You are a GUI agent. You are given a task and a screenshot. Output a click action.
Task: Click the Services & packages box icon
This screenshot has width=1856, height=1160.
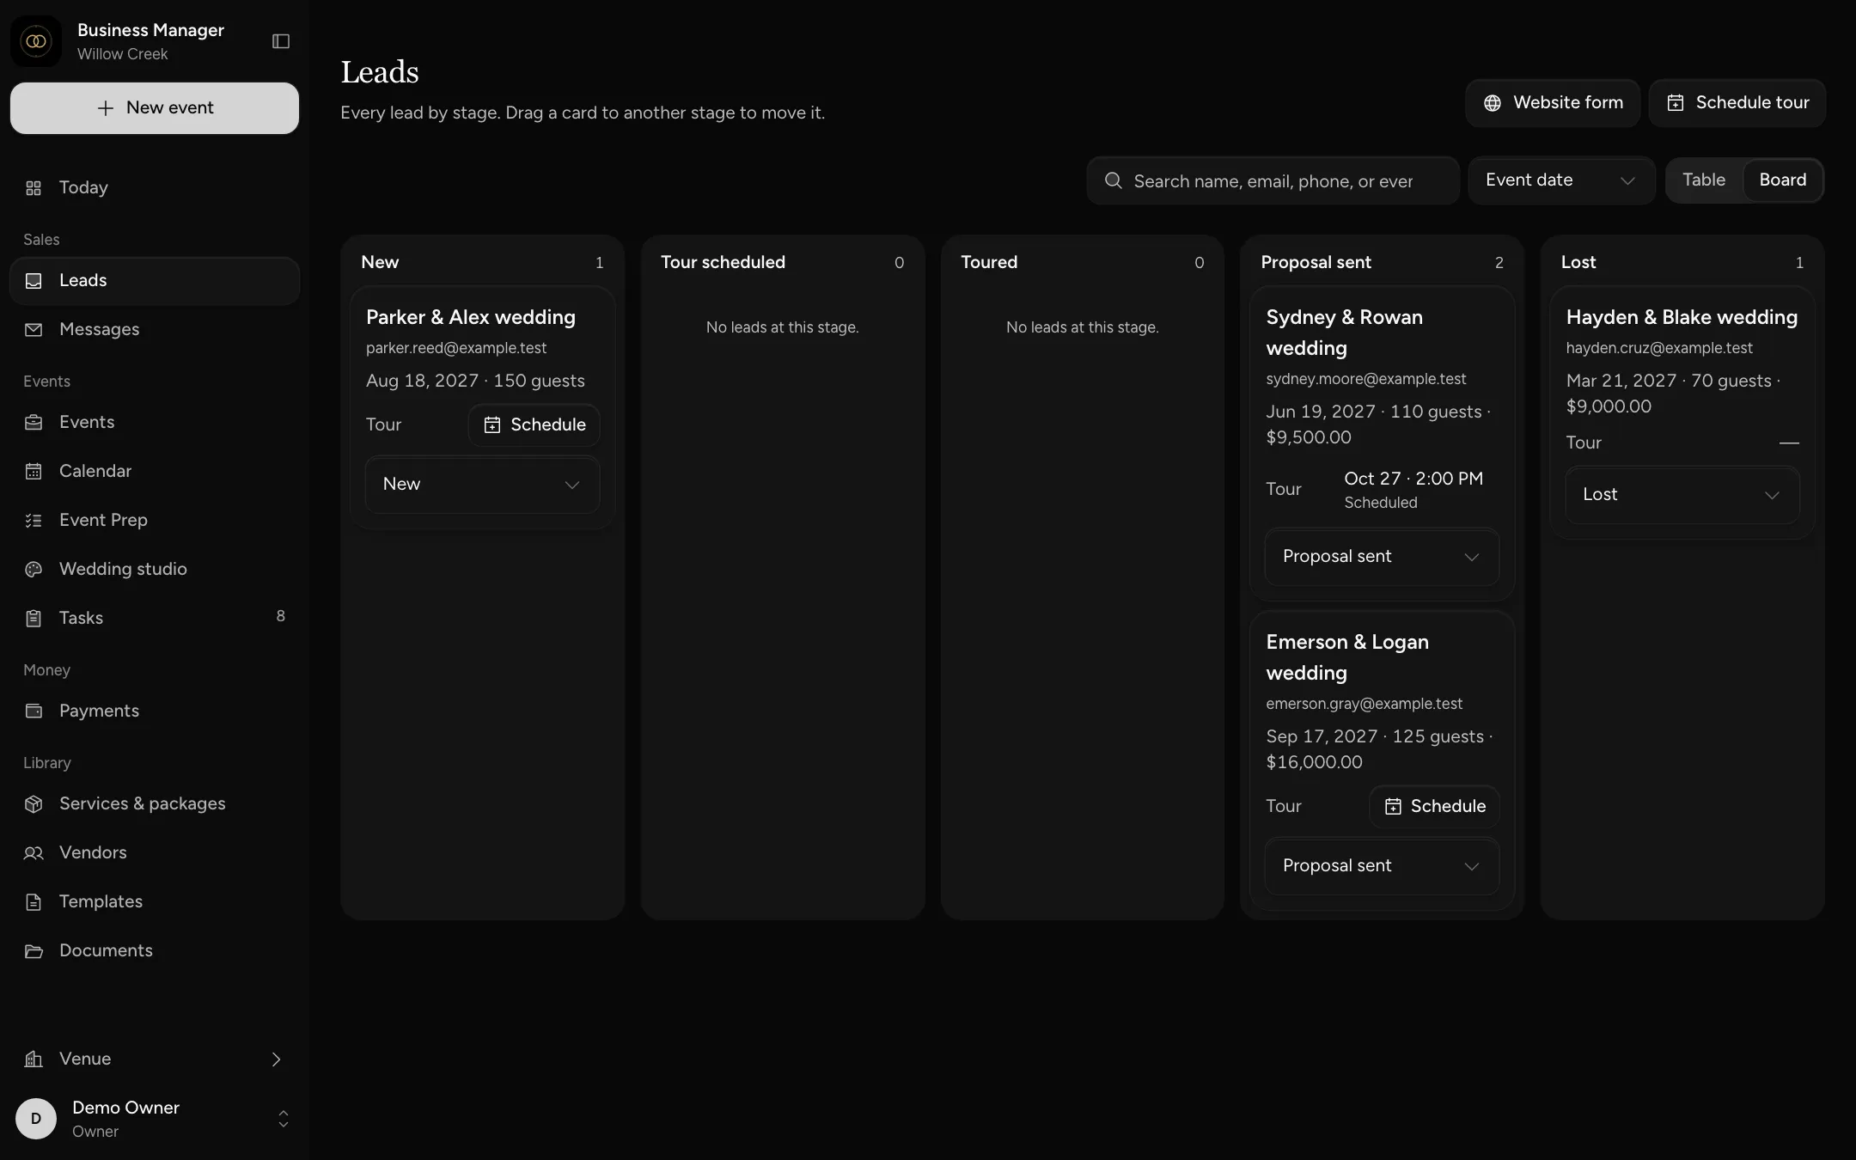coord(34,804)
